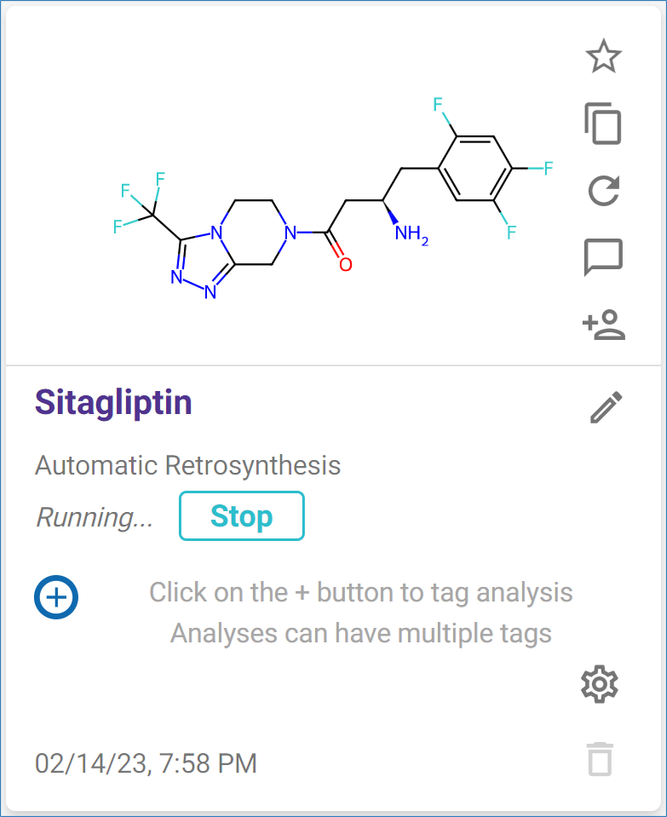Stop the running retrosynthesis
667x817 pixels.
click(x=241, y=516)
